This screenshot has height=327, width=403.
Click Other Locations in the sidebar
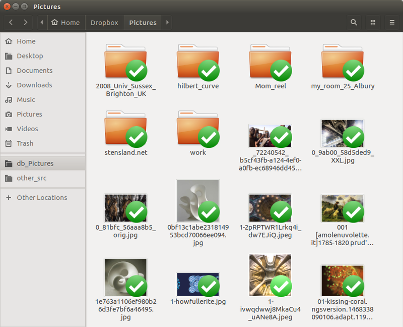click(x=41, y=197)
